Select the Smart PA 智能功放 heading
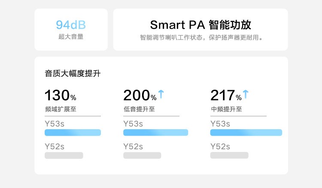The width and height of the screenshot is (322, 188). point(200,24)
